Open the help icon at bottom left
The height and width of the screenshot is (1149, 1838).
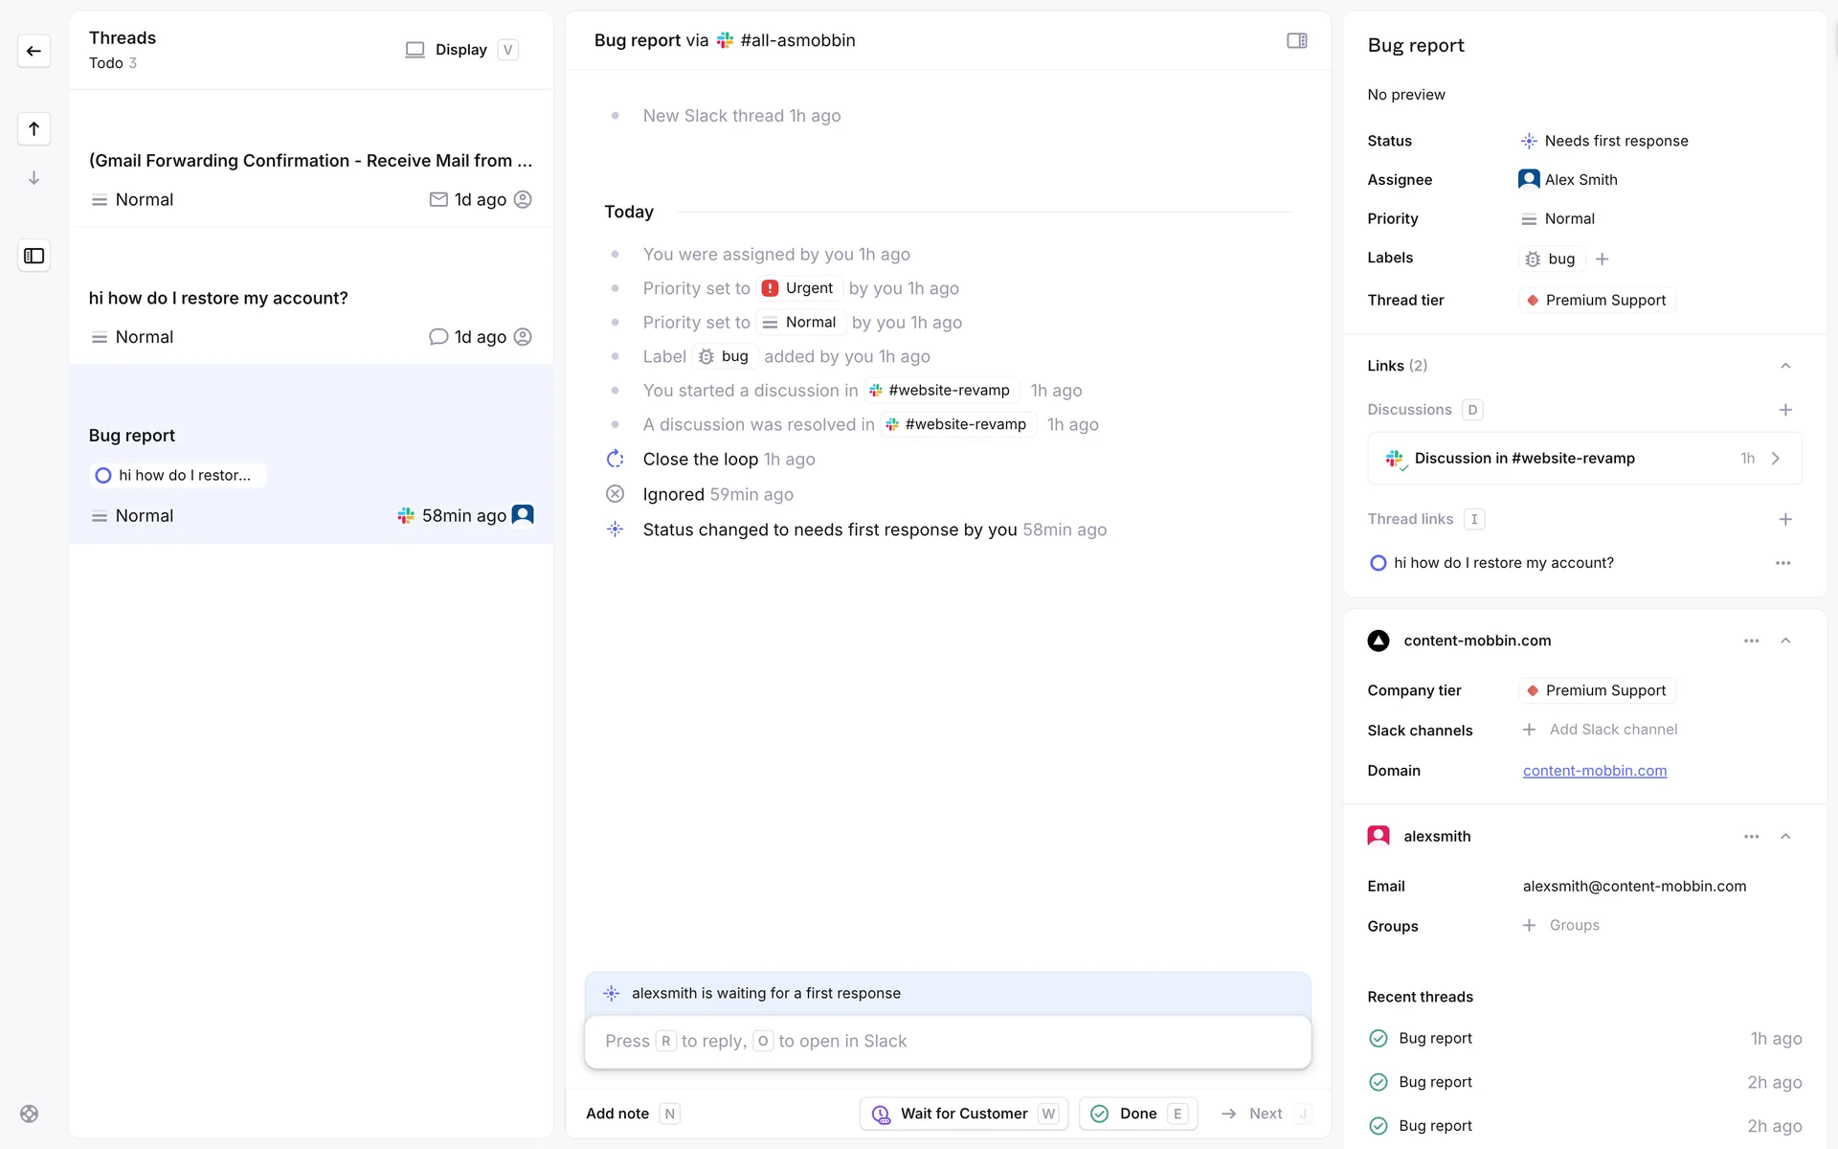(x=30, y=1114)
